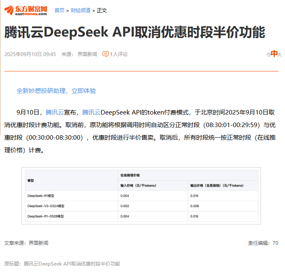Click first 腾讯云 link before 宣布
This screenshot has height=272, width=285.
(55, 112)
